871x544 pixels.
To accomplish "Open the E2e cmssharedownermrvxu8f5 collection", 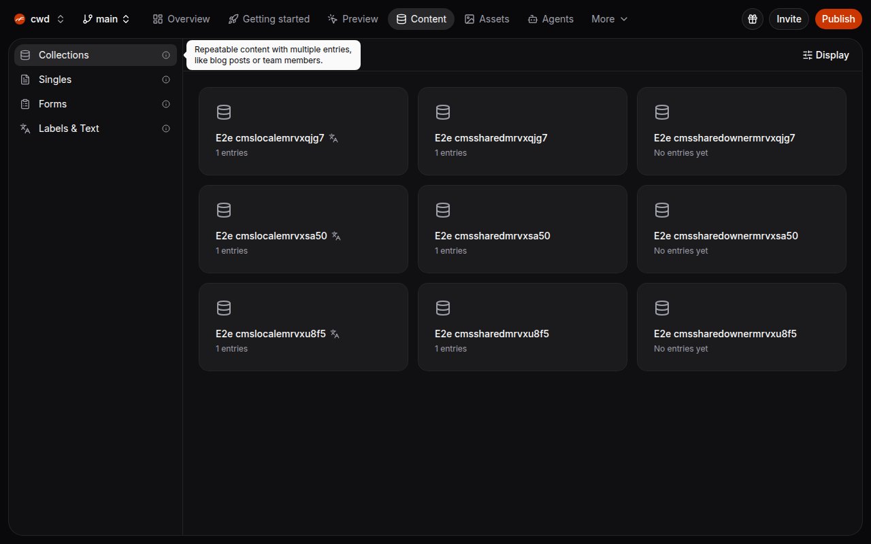I will 742,327.
